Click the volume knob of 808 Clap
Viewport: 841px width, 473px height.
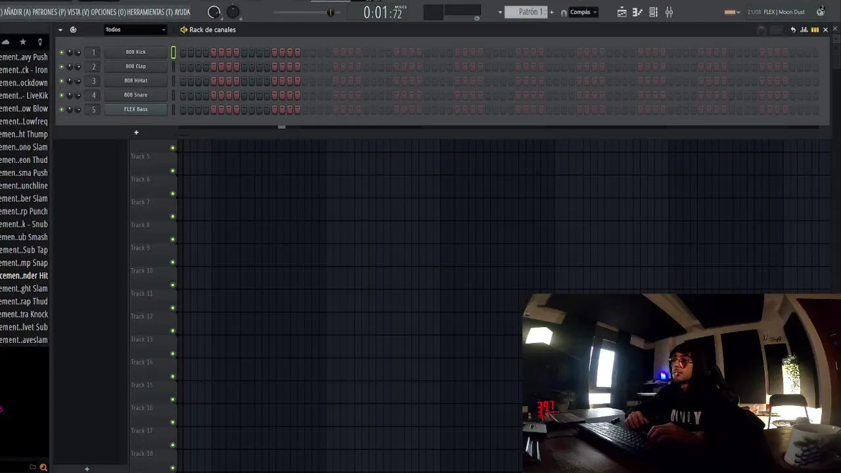78,66
